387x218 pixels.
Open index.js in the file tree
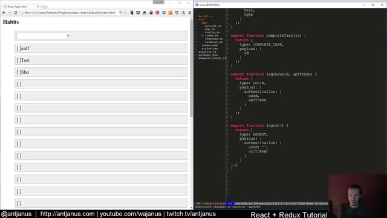point(211,36)
